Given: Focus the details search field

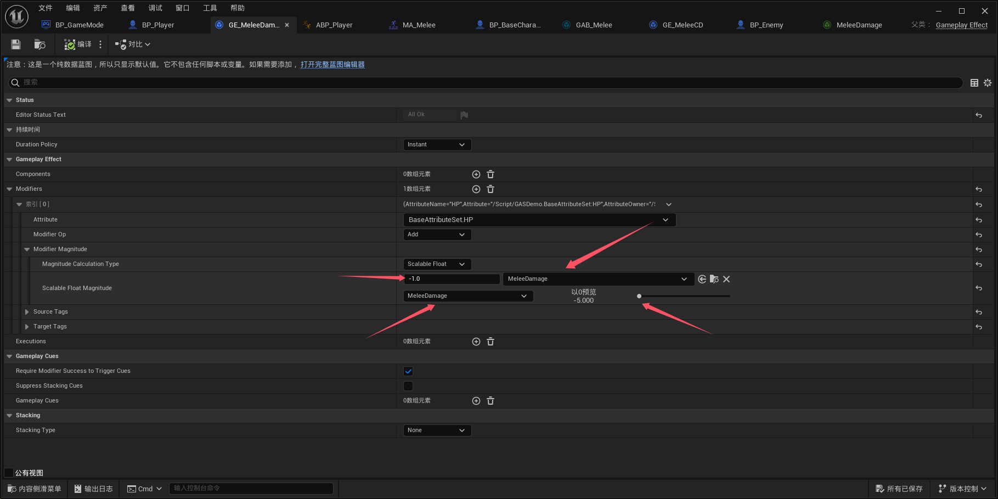Looking at the screenshot, I should click(486, 82).
